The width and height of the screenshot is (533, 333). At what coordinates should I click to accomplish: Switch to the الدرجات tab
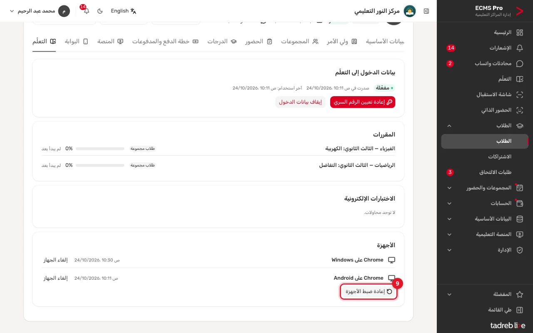(222, 42)
